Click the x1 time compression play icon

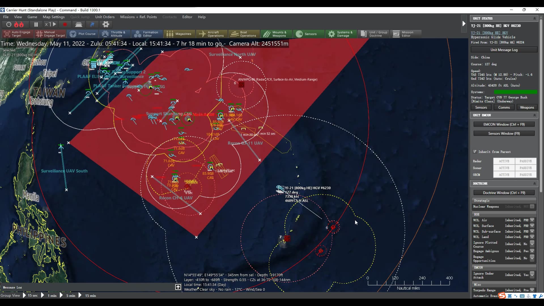click(x=51, y=24)
